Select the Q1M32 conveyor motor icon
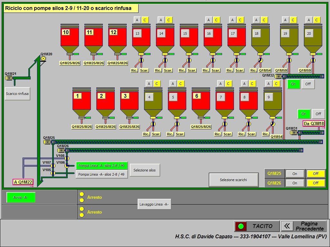Image resolution: width=330 pixels, height=247 pixels. (278, 77)
